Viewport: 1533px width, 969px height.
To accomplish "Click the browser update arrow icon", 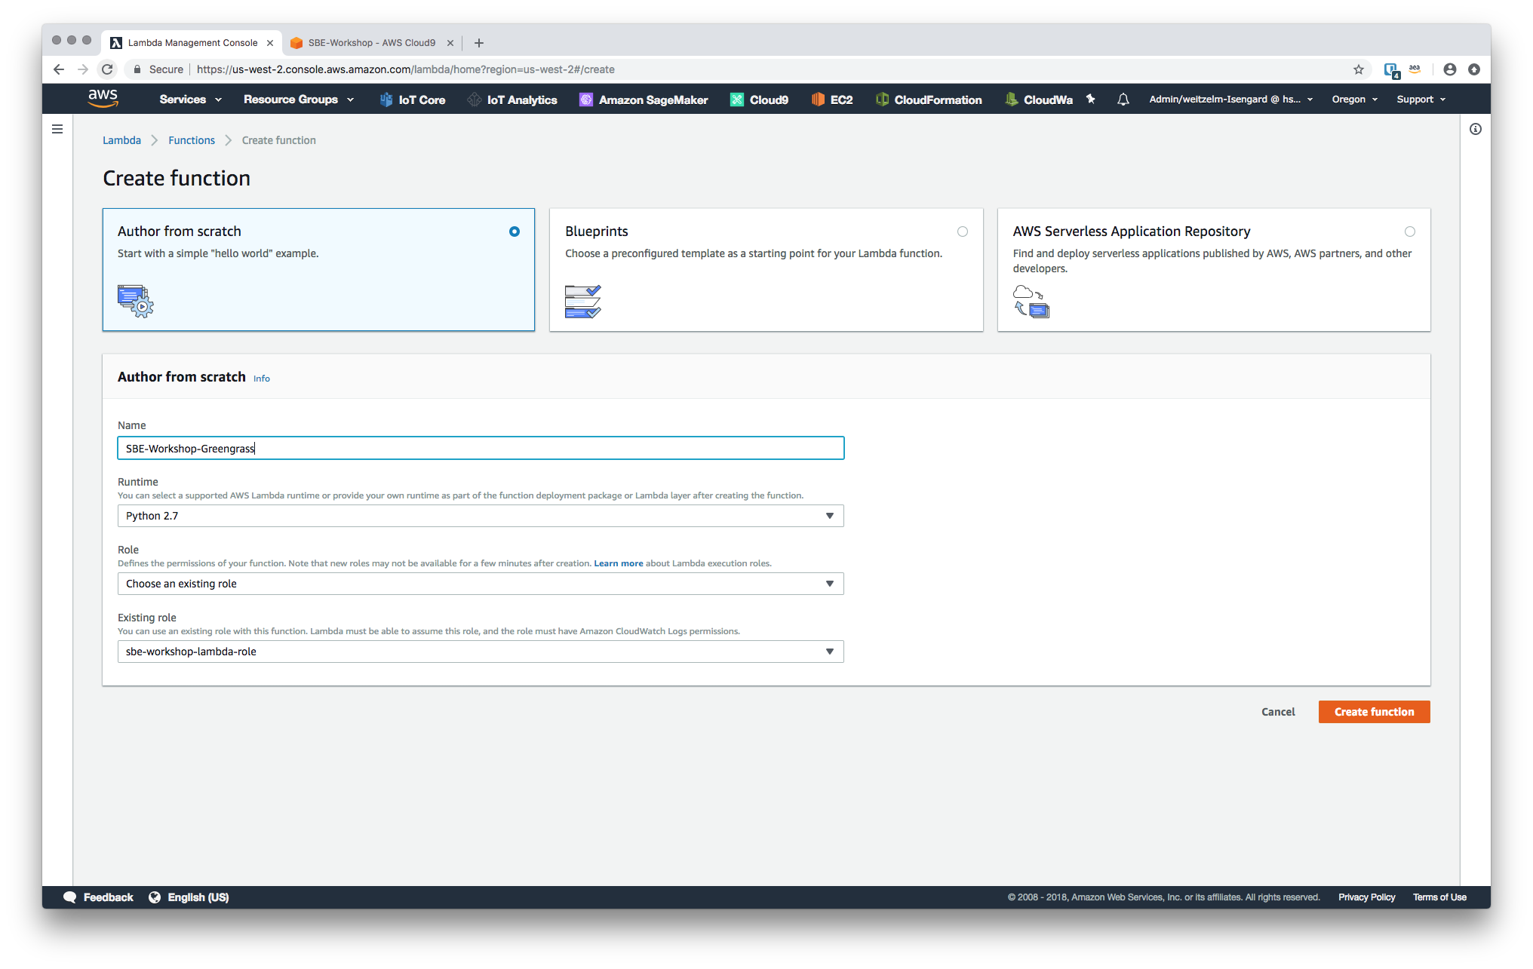I will [1474, 69].
